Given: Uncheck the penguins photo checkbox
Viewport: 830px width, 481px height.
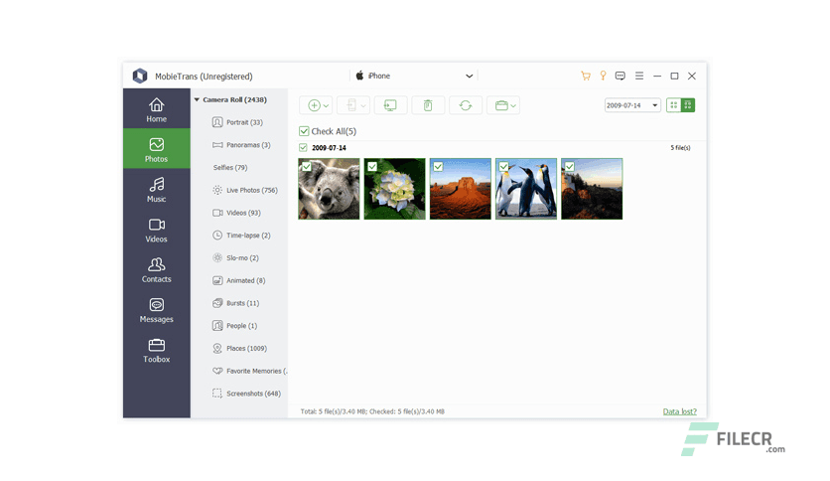Looking at the screenshot, I should (x=503, y=166).
